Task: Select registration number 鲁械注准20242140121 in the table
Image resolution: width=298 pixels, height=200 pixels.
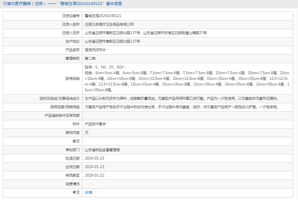Action: 103,16
